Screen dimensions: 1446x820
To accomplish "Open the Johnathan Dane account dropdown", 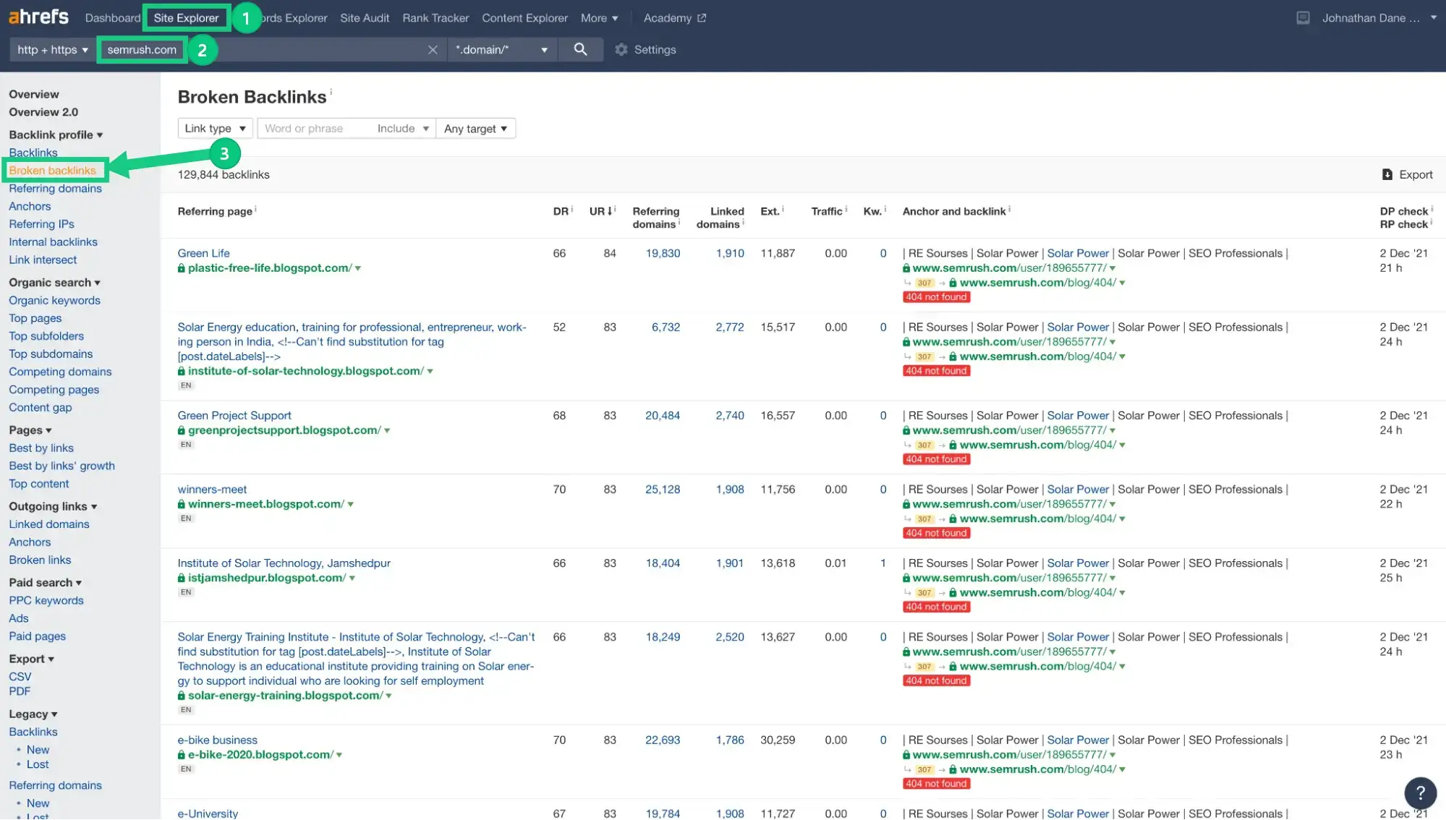I will [x=1379, y=18].
